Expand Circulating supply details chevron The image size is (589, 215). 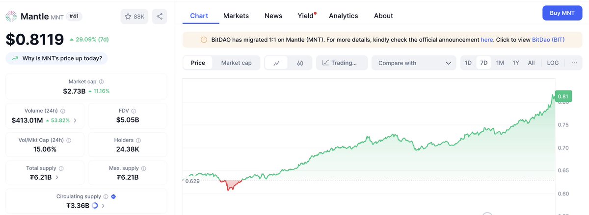tap(103, 206)
